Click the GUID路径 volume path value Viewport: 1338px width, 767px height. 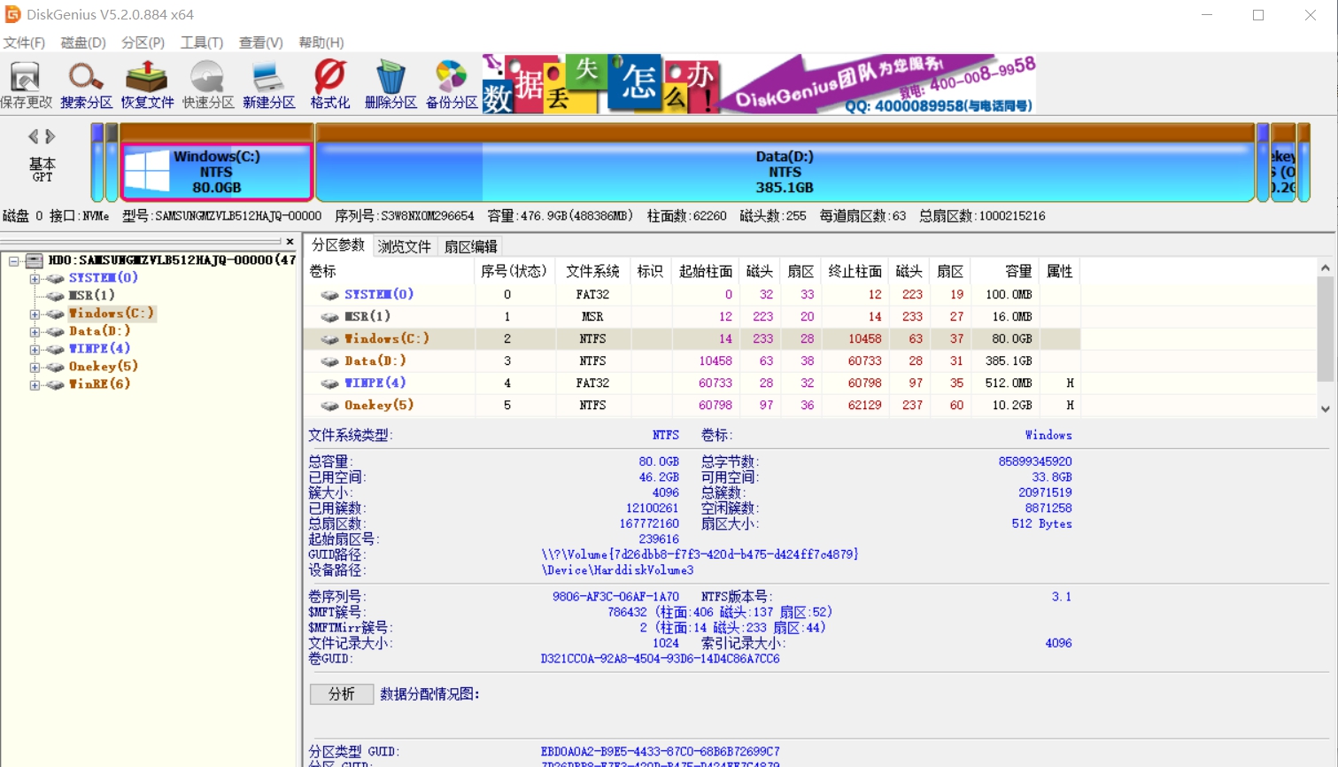700,554
